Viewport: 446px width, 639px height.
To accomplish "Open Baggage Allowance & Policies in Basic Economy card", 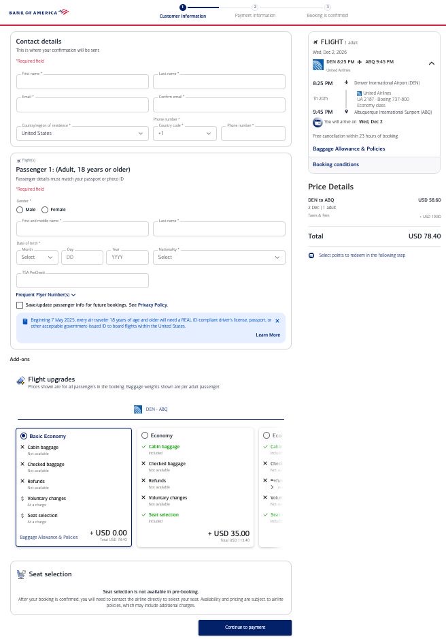I will tap(49, 537).
